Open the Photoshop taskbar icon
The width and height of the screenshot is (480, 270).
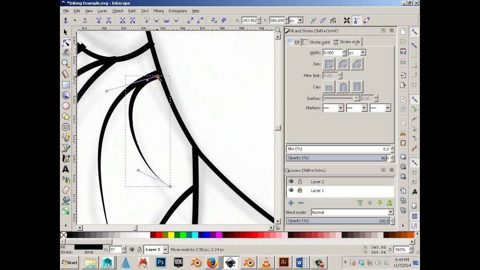pyautogui.click(x=160, y=262)
